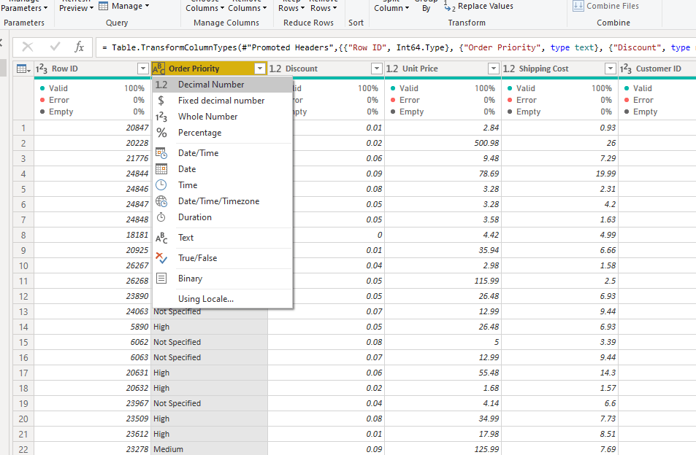696x455 pixels.
Task: Open Shipping Cost column filter dropdown
Action: click(x=611, y=69)
